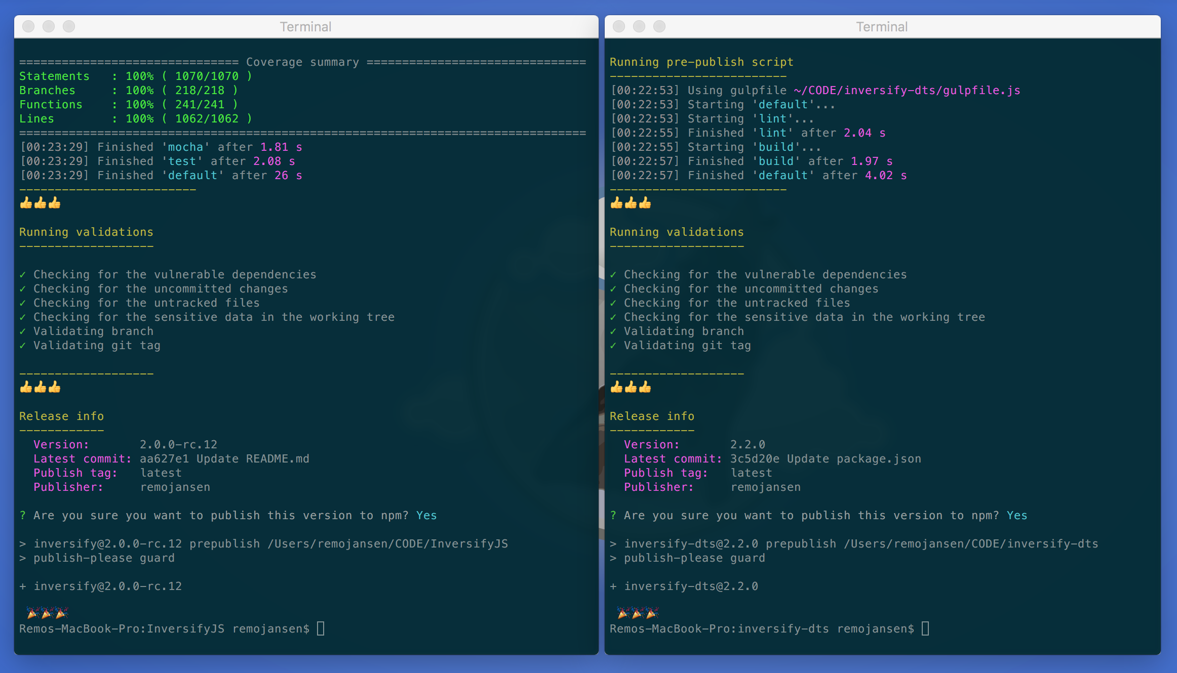
Task: Click the Finished 'default' after 26 s line
Action: click(x=161, y=176)
